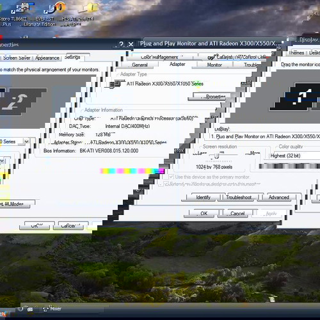Click the Screen resolution slider handle

pyautogui.click(x=216, y=156)
